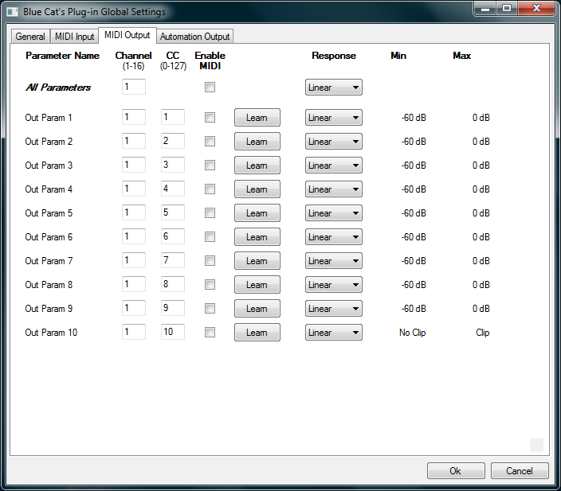561x491 pixels.
Task: Open All Parameters Response dropdown
Action: [x=333, y=88]
